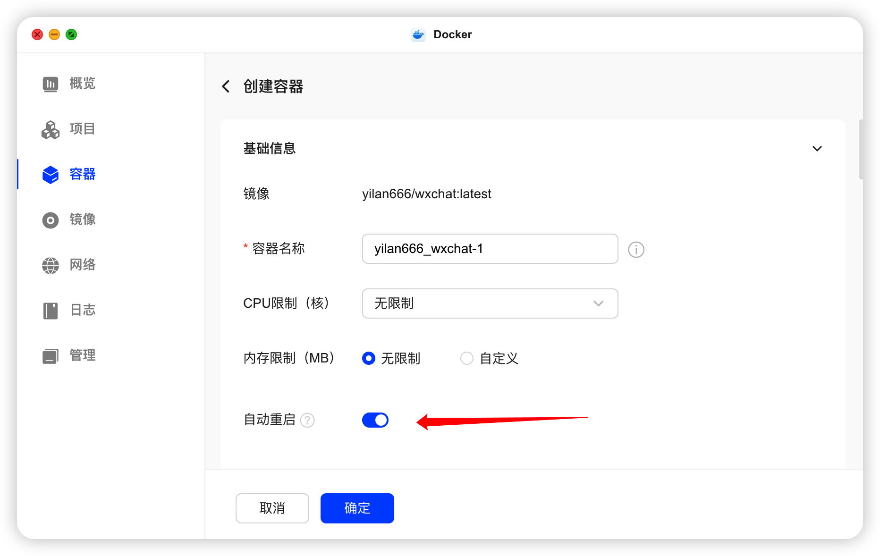Click the help icon next to 自动重启
This screenshot has width=880, height=556.
tap(307, 420)
